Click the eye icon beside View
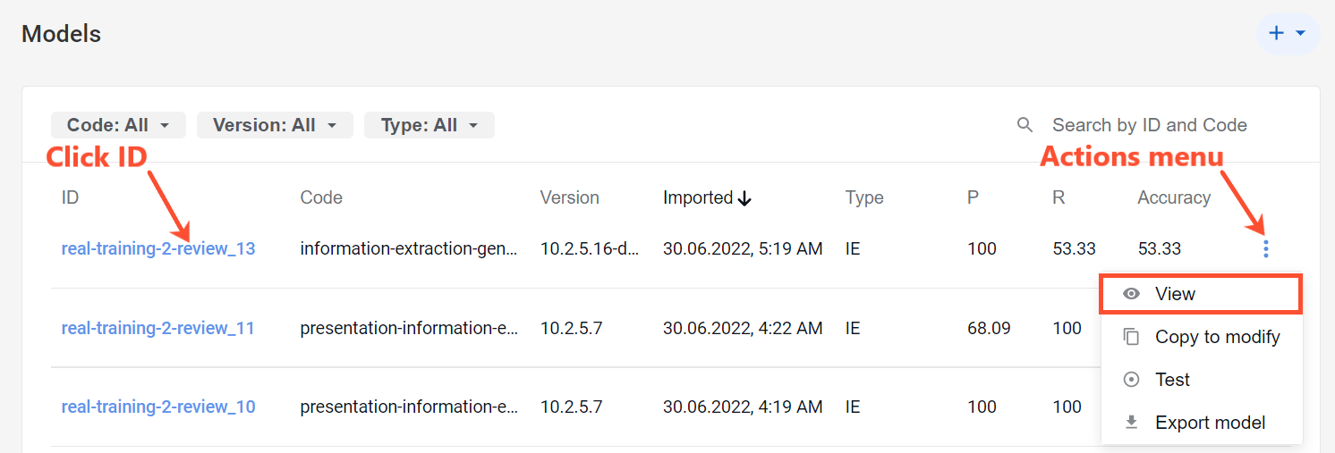 click(x=1131, y=294)
